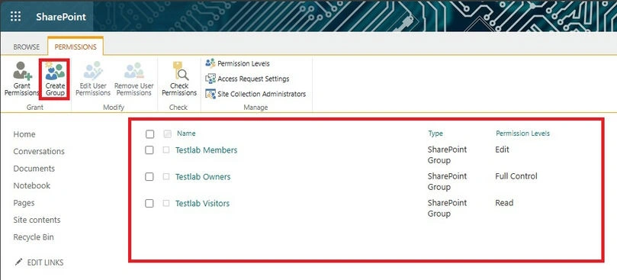
Task: Click the Create Group icon
Action: [x=55, y=71]
